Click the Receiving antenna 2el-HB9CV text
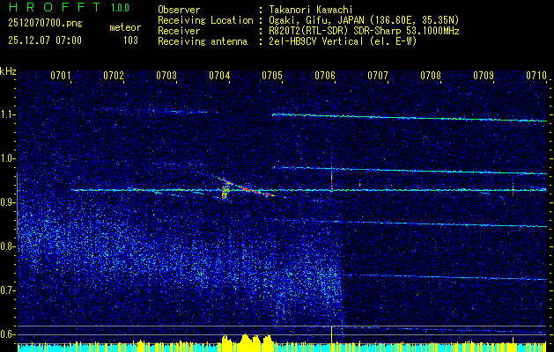The height and width of the screenshot is (352, 554). click(341, 41)
